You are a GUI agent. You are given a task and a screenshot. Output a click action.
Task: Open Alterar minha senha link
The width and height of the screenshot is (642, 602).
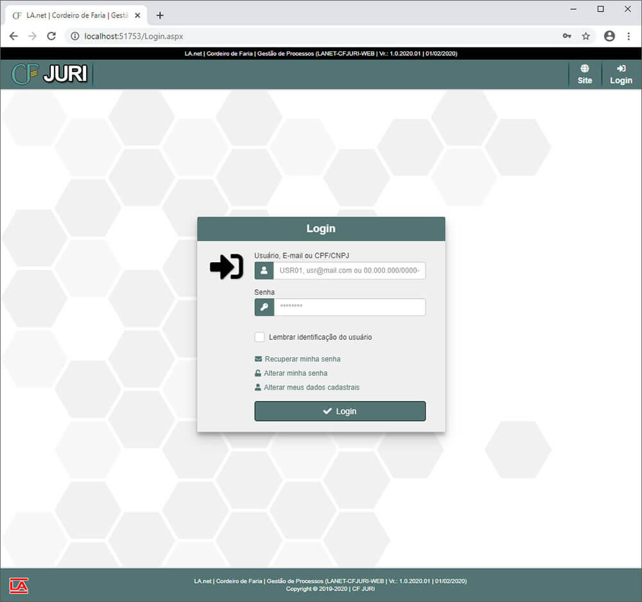pyautogui.click(x=295, y=373)
